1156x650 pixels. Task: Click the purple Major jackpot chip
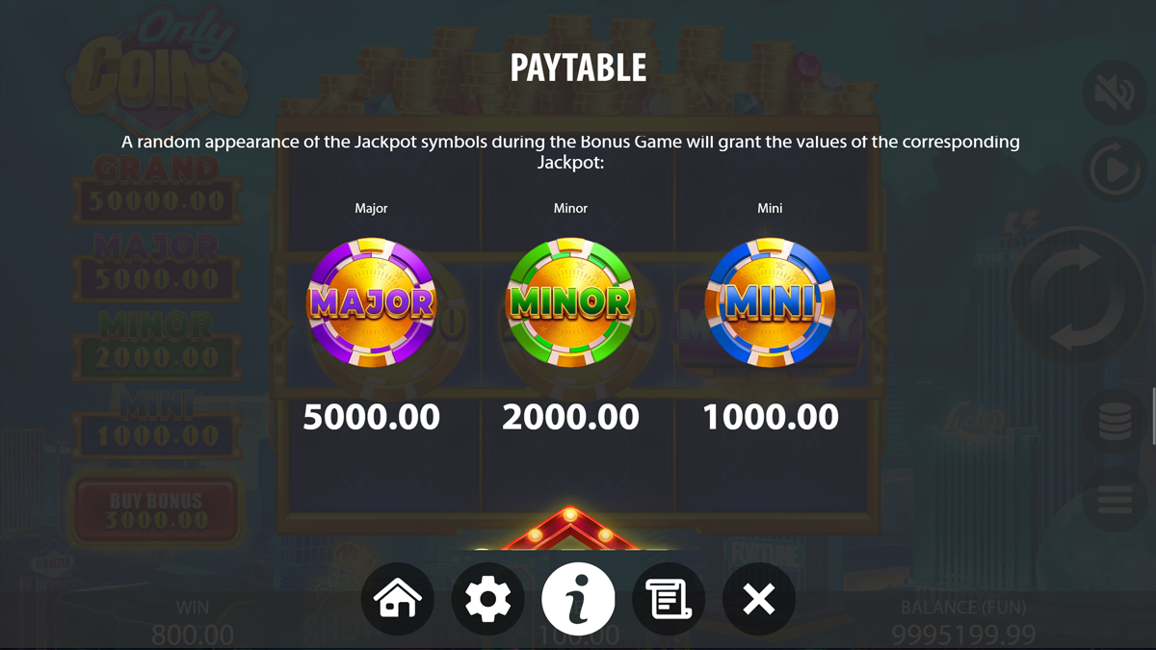coord(371,302)
